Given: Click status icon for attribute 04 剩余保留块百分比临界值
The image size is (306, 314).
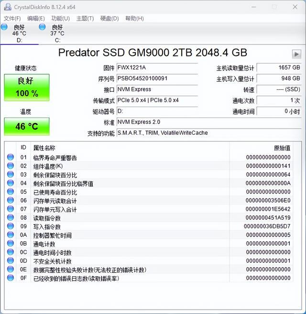Looking at the screenshot, I should coord(11,183).
